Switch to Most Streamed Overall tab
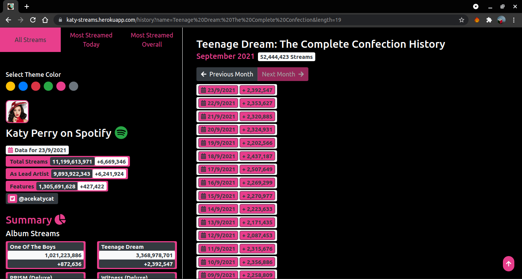 click(x=152, y=40)
